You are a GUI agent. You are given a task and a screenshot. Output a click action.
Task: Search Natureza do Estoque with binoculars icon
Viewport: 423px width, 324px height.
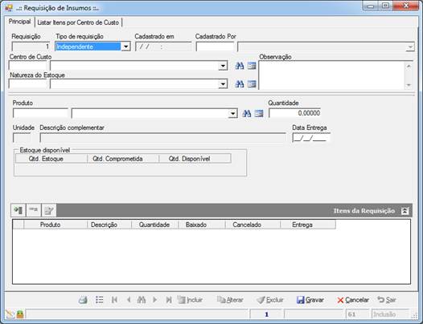[240, 84]
